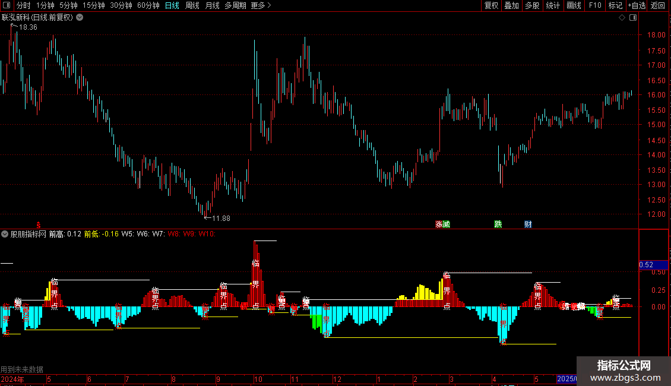Select the 15分钟 timeframe
The height and width of the screenshot is (386, 671).
[93, 5]
